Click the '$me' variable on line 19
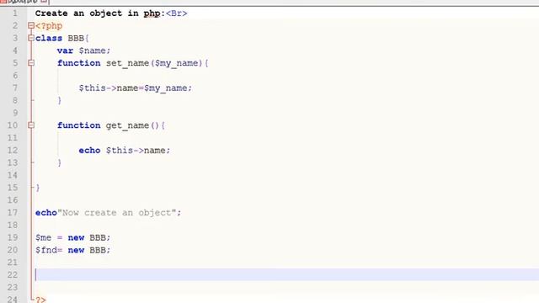This screenshot has height=303, width=539. 43,237
